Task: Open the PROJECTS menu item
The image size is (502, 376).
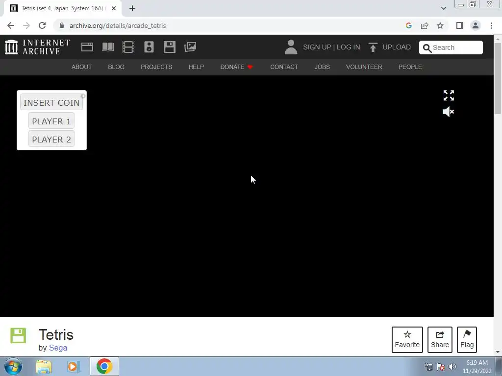Action: tap(156, 67)
